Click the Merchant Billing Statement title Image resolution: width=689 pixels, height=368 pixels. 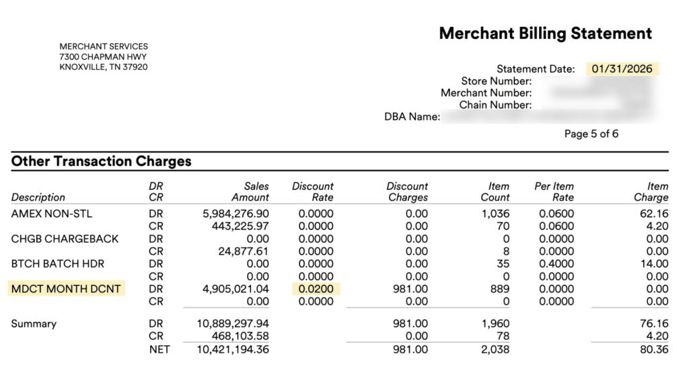point(545,34)
